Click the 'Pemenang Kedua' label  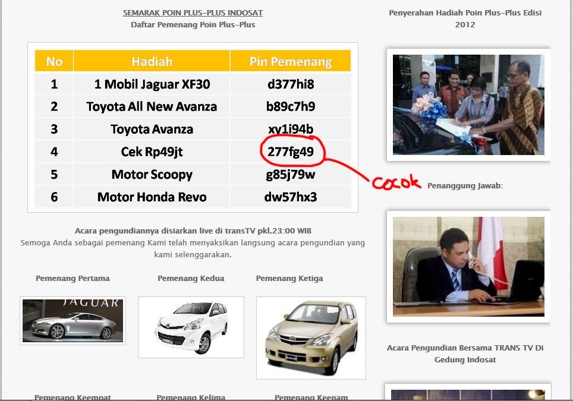[x=191, y=278]
